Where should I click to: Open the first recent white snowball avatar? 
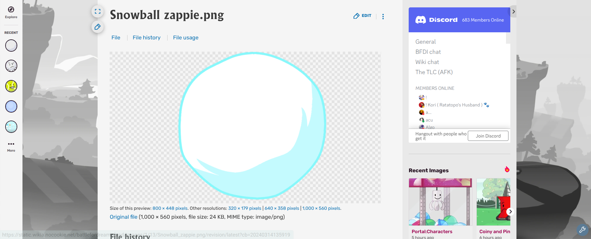click(11, 46)
